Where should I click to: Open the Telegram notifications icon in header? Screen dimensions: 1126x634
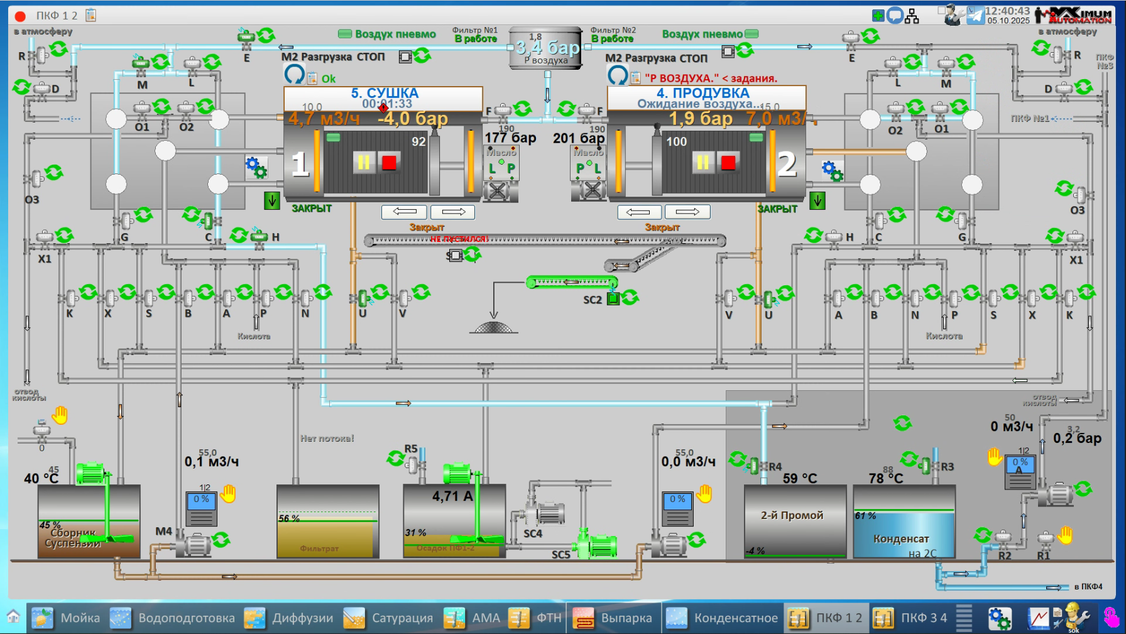coord(975,15)
